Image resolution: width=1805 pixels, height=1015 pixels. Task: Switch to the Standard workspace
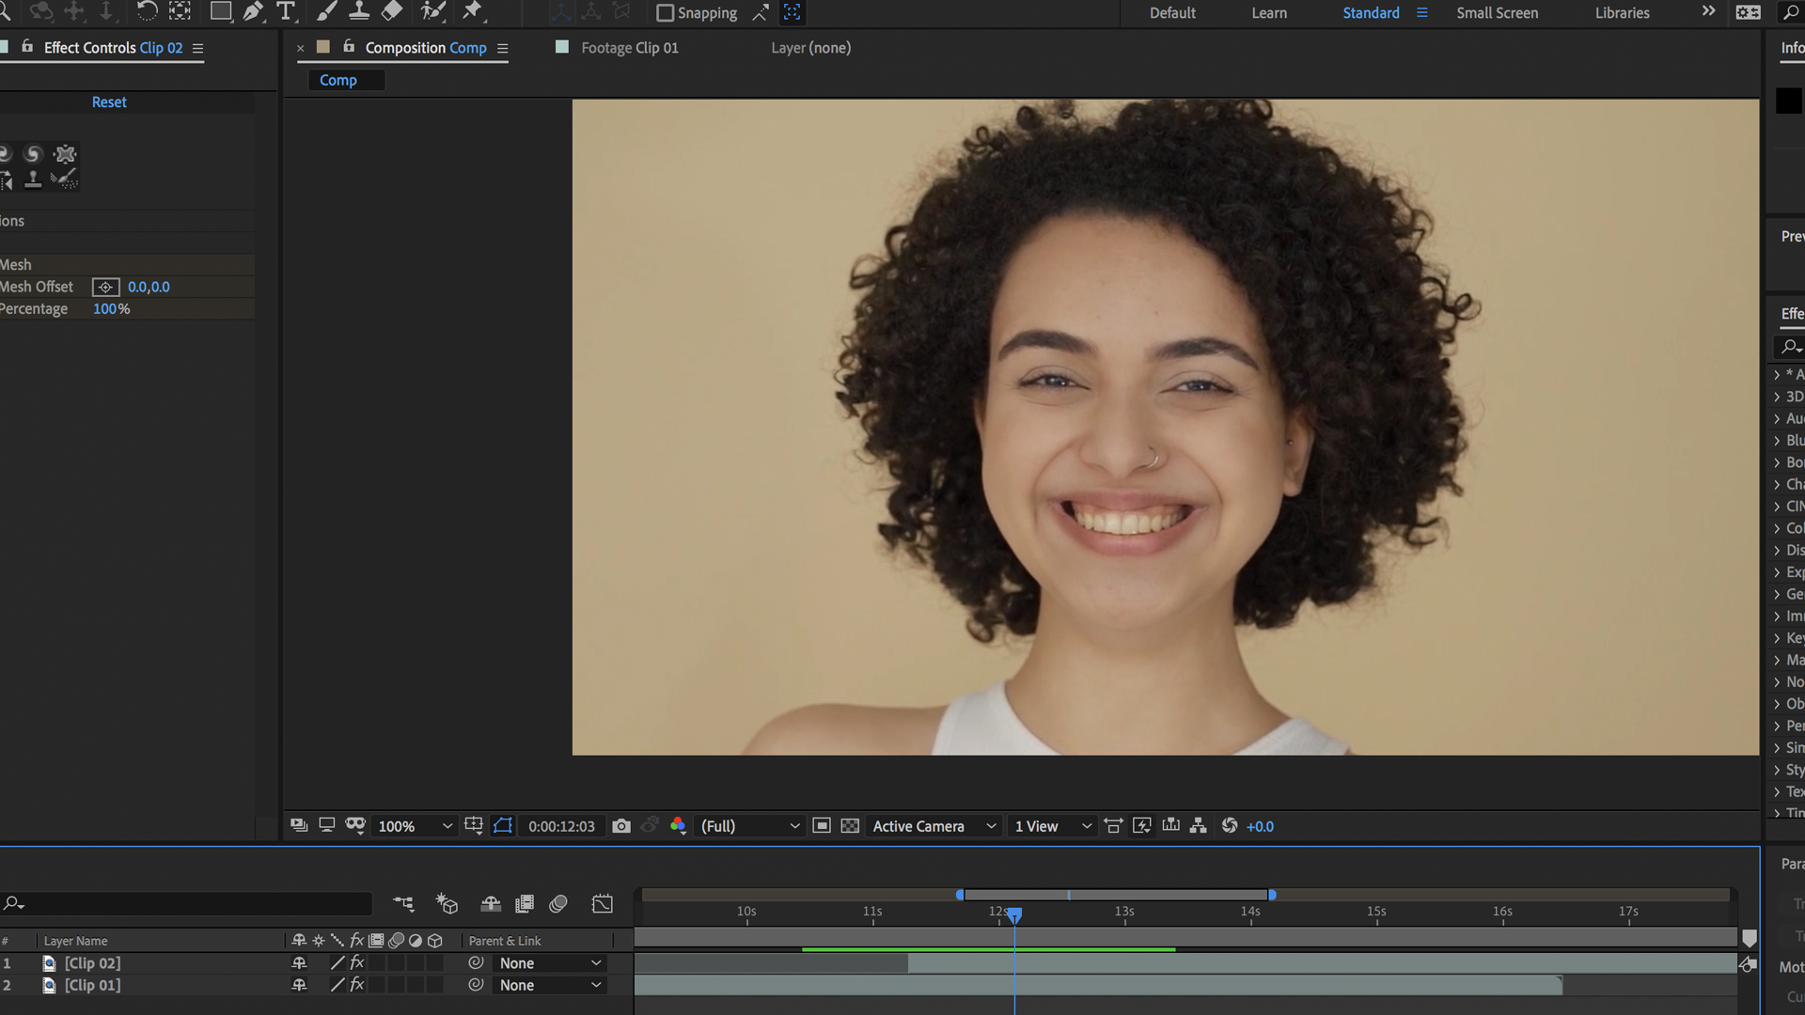1370,12
